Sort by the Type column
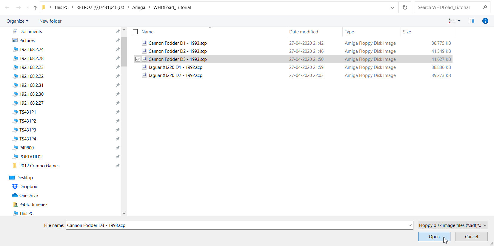The height and width of the screenshot is (246, 494). point(349,32)
